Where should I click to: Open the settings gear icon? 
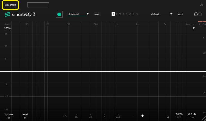point(201,5)
